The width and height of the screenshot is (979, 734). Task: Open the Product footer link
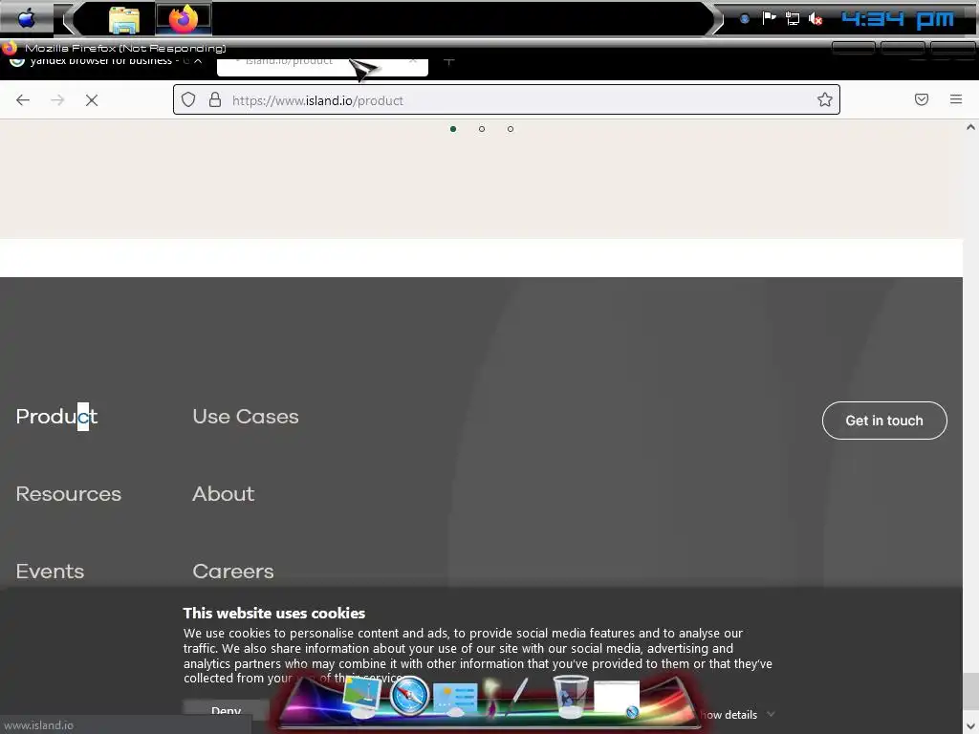[x=56, y=417]
